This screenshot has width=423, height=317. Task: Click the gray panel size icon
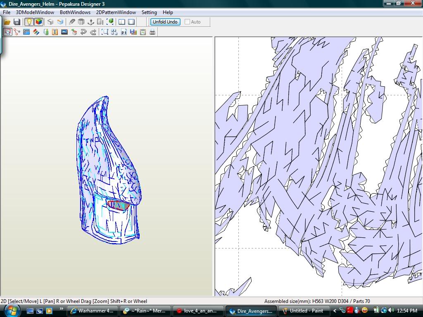pos(100,22)
